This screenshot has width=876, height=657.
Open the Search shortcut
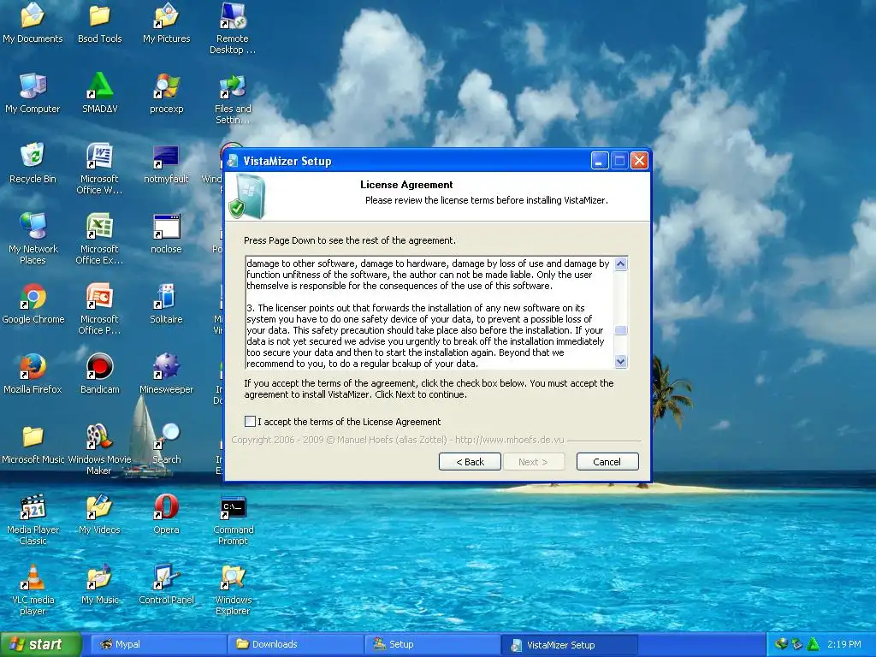(x=166, y=444)
